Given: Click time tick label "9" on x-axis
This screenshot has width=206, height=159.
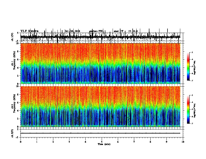Looking at the screenshot, I should point(166,142).
